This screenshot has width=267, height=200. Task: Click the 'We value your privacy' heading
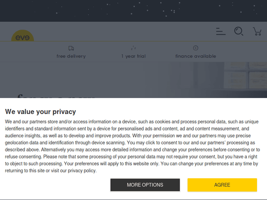click(41, 112)
